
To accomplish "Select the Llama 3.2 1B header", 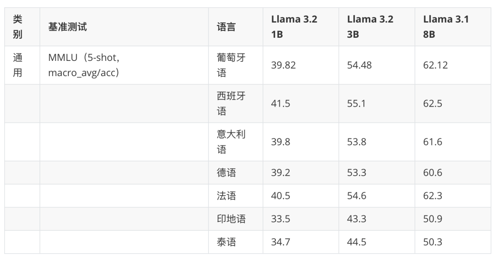I will tap(294, 27).
